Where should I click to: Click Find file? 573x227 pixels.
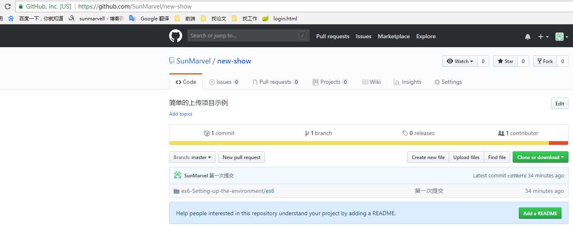click(497, 157)
